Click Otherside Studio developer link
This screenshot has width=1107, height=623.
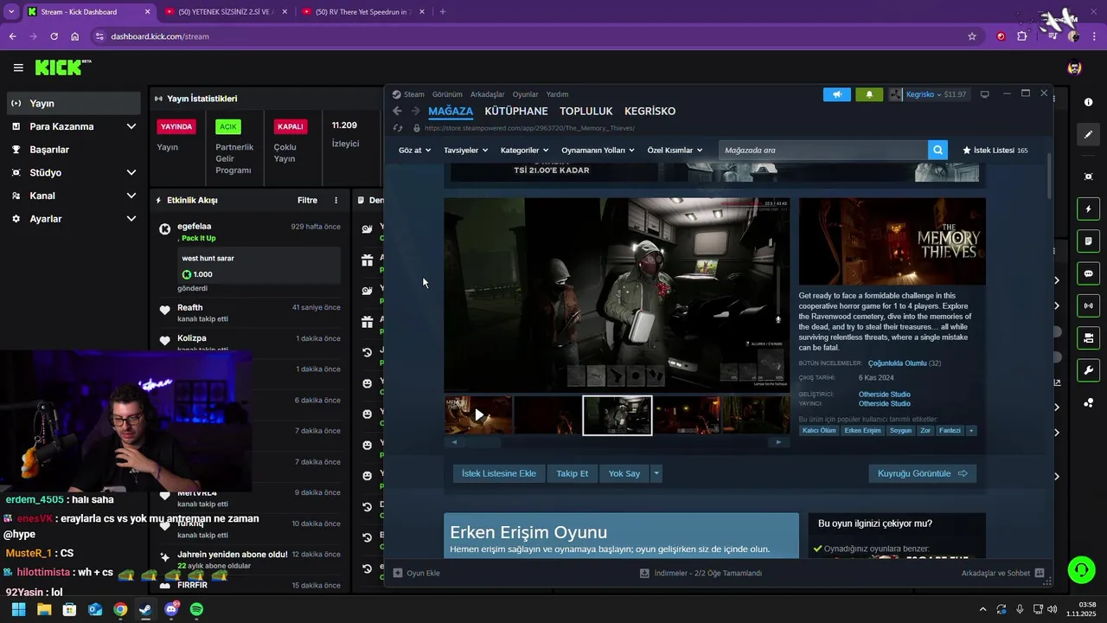coord(884,395)
